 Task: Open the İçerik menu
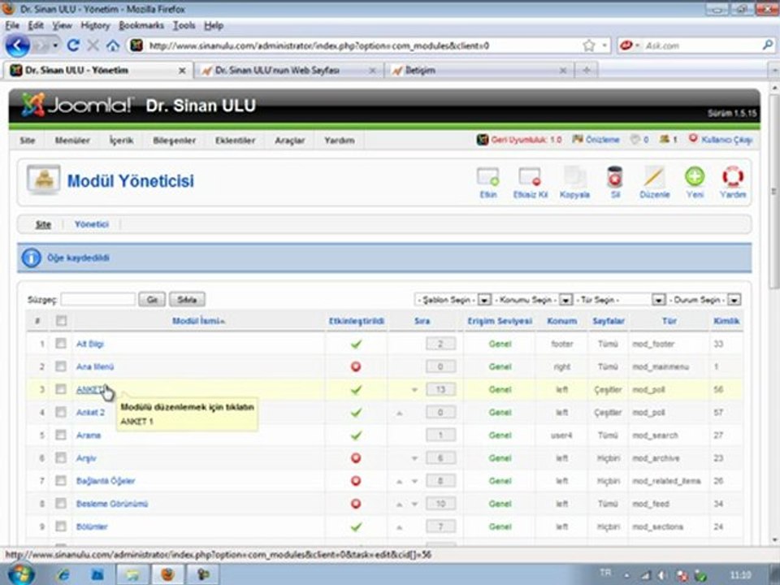click(x=121, y=141)
